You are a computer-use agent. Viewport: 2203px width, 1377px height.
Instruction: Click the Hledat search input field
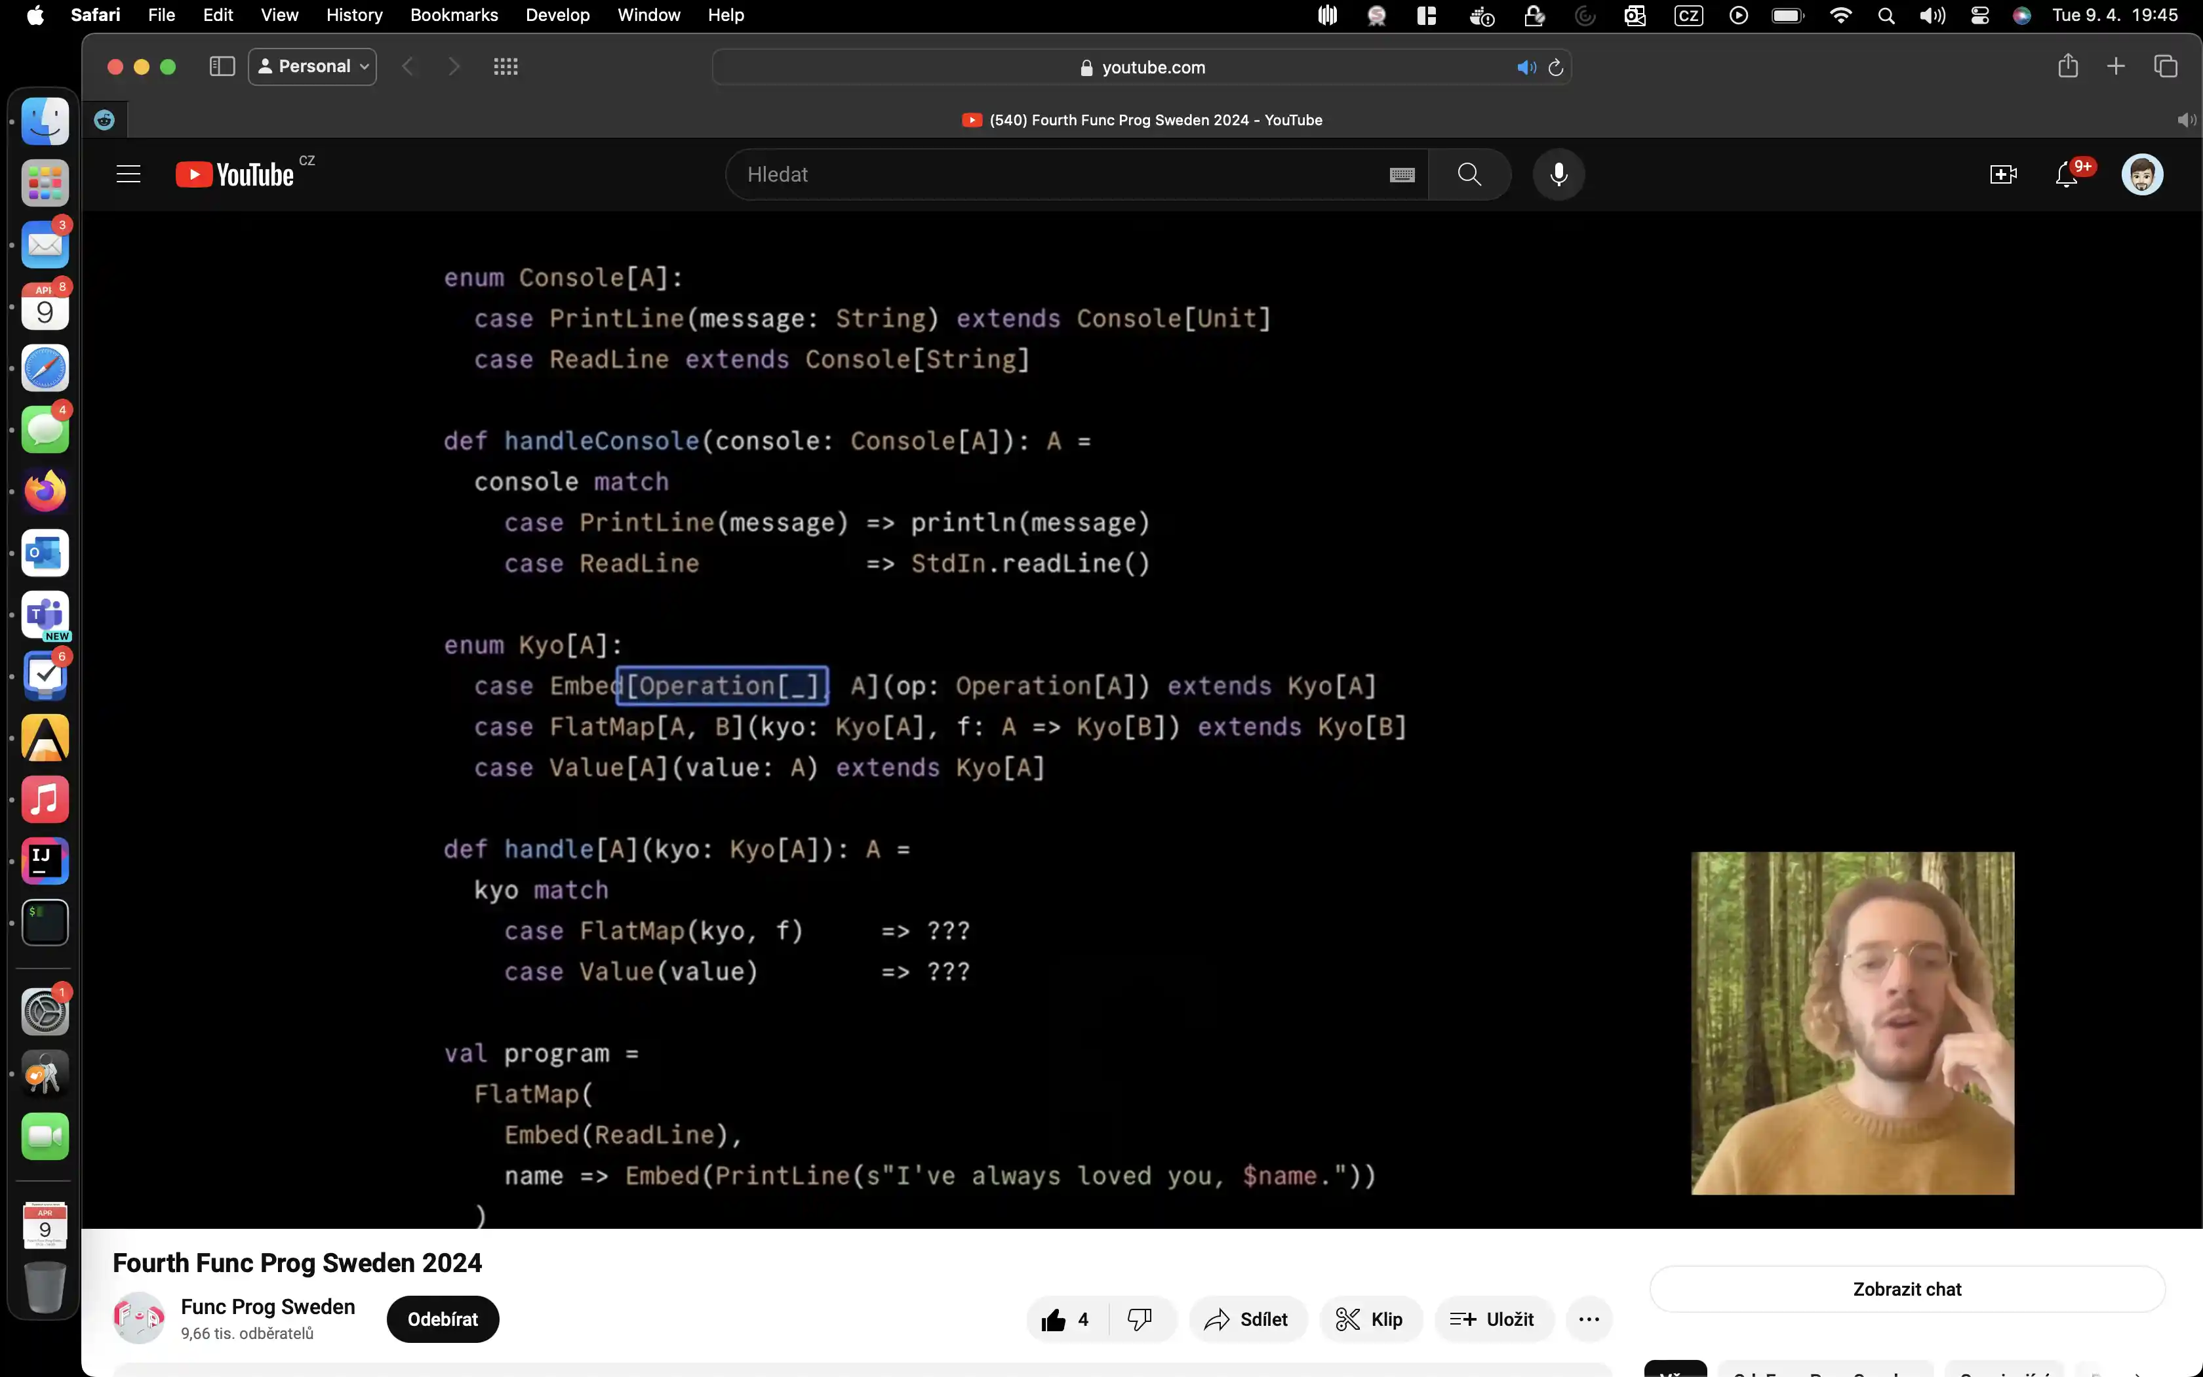[x=1056, y=174]
